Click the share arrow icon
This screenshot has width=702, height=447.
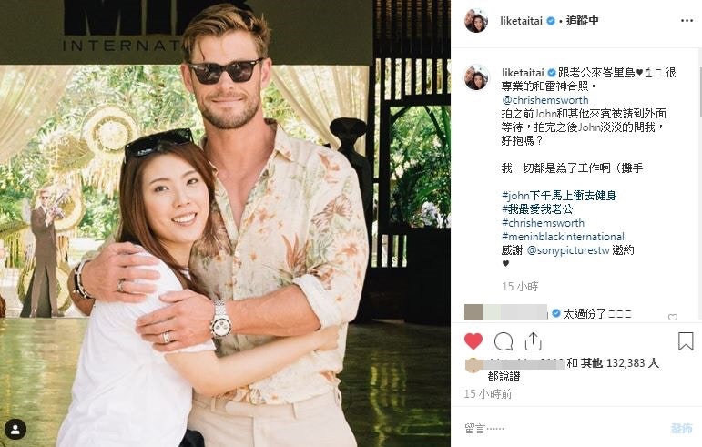pyautogui.click(x=533, y=341)
